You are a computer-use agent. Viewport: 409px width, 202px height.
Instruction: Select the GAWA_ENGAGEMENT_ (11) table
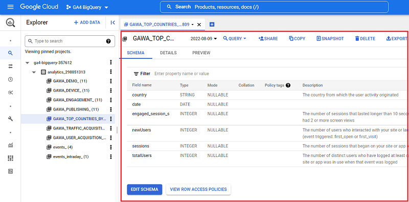(x=74, y=100)
